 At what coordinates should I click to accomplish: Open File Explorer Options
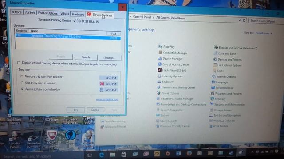pyautogui.click(x=227, y=65)
